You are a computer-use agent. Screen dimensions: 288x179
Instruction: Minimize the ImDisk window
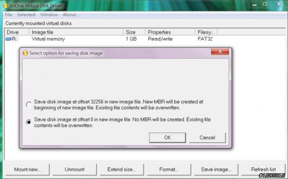point(254,5)
